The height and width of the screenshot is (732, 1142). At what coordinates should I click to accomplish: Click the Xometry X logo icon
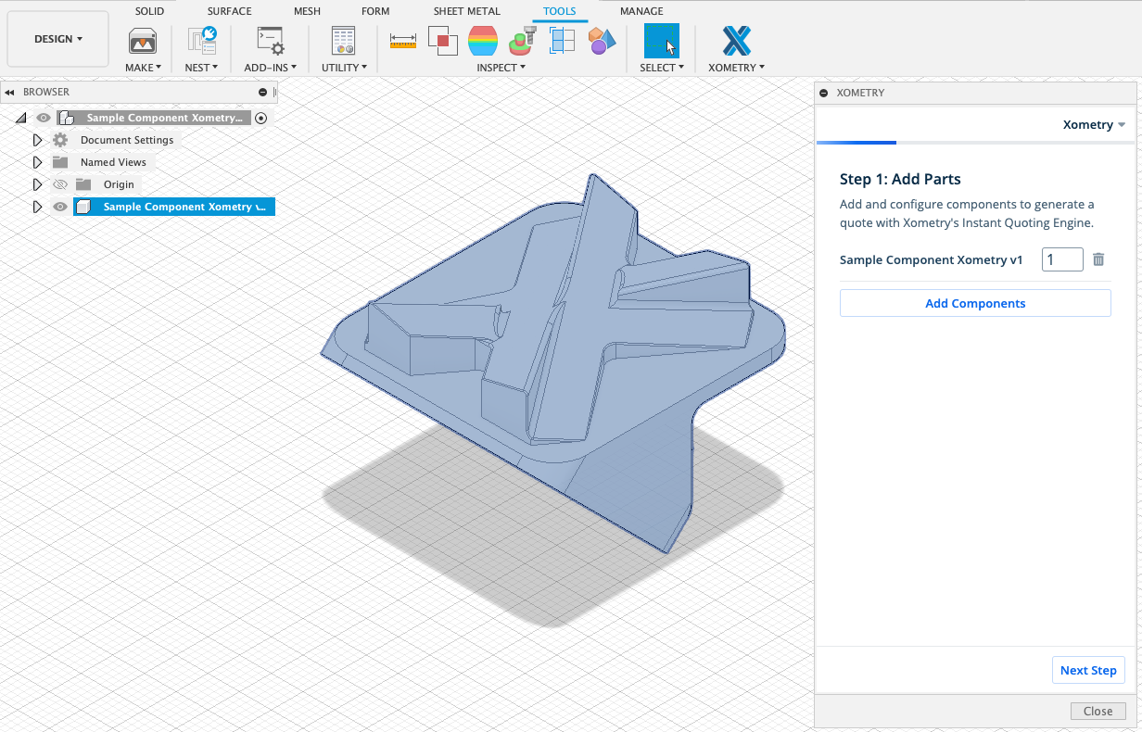point(736,42)
